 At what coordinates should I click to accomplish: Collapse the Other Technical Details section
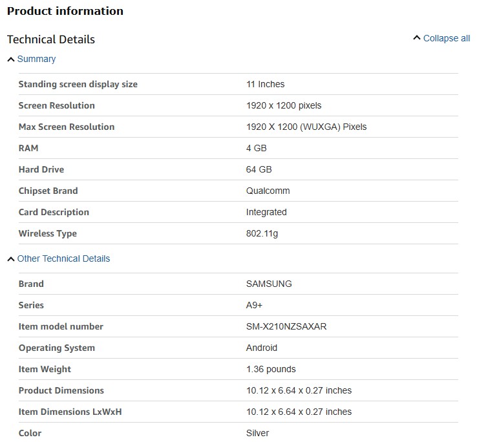[63, 259]
